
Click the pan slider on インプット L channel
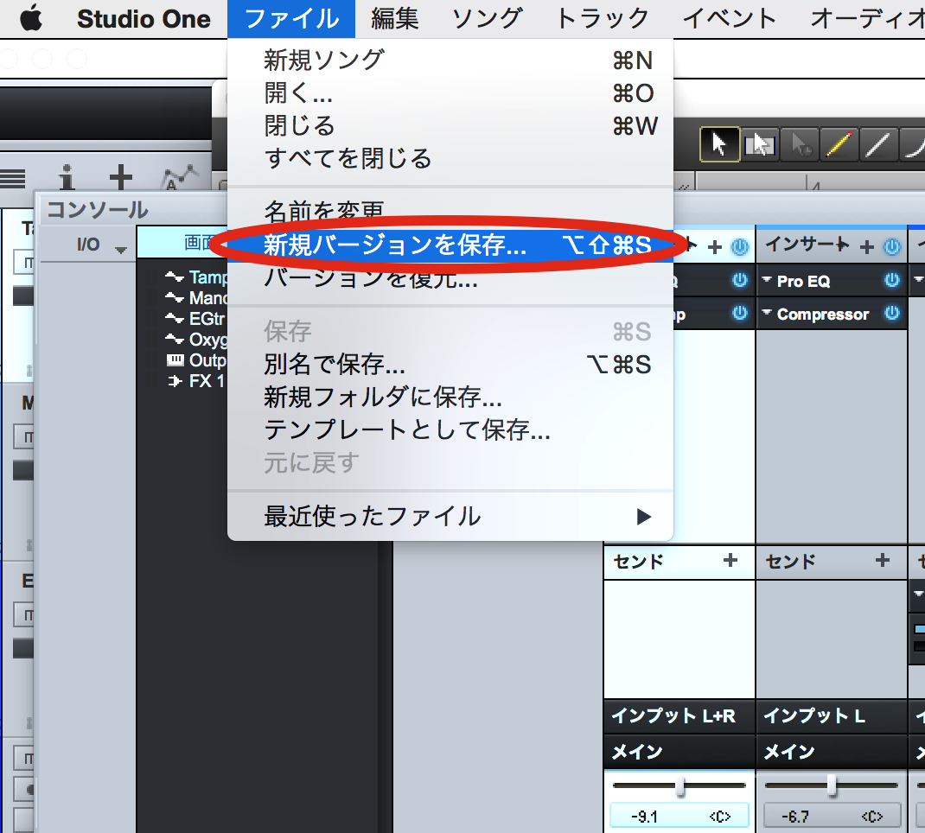[832, 786]
